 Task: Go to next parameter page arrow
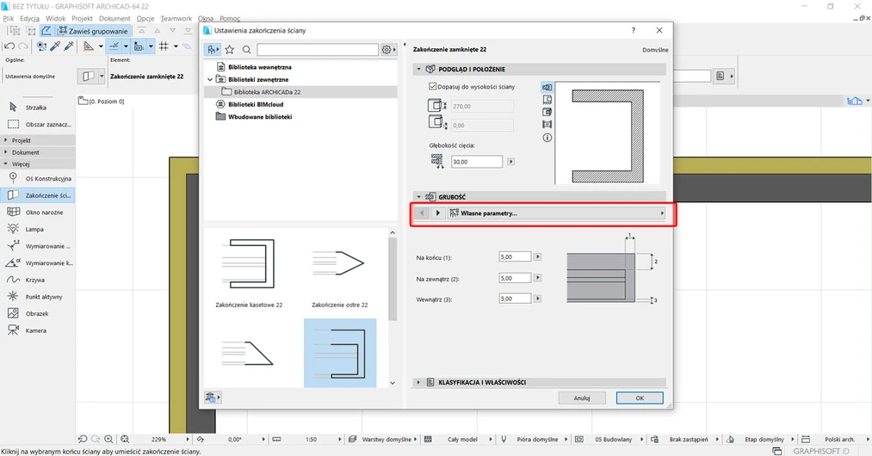tap(437, 213)
